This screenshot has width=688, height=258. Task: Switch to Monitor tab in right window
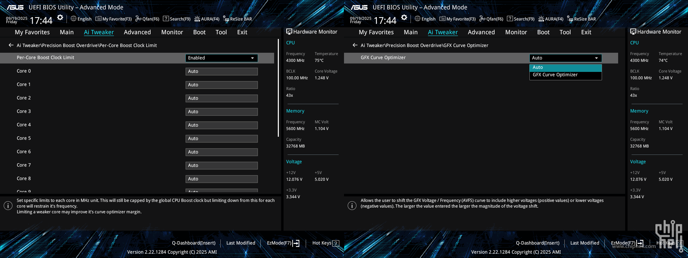[x=516, y=32]
